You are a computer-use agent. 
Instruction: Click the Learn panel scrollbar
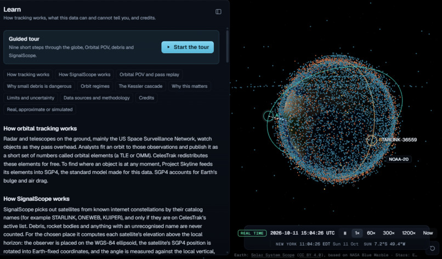[227, 47]
